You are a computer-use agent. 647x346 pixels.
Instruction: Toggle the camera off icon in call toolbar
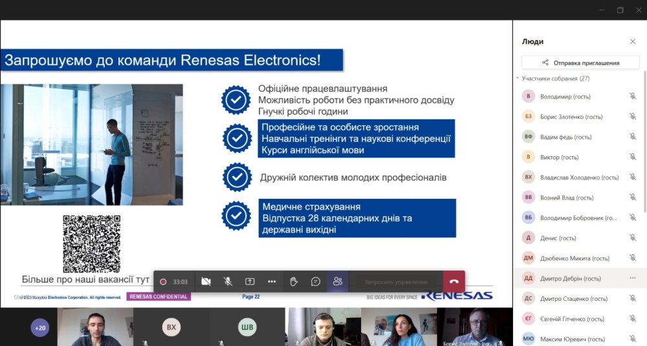(206, 281)
